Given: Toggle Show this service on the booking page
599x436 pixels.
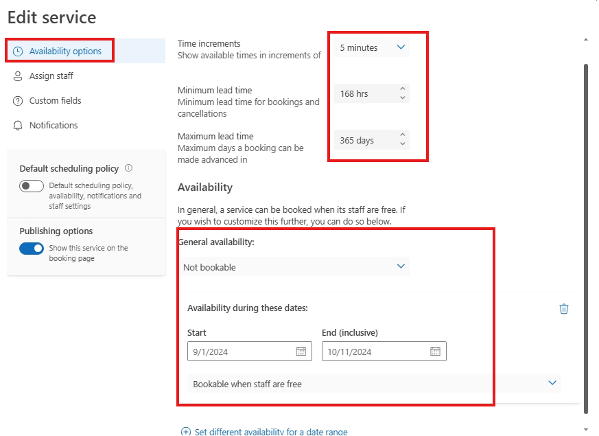Looking at the screenshot, I should click(x=32, y=249).
